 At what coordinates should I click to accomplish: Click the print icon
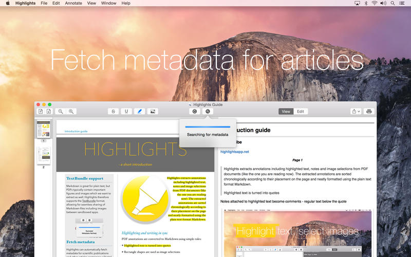(369, 112)
